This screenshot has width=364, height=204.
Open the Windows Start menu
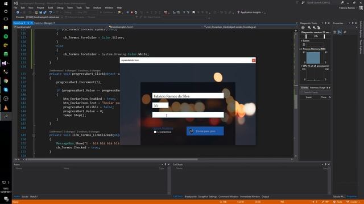6,4
